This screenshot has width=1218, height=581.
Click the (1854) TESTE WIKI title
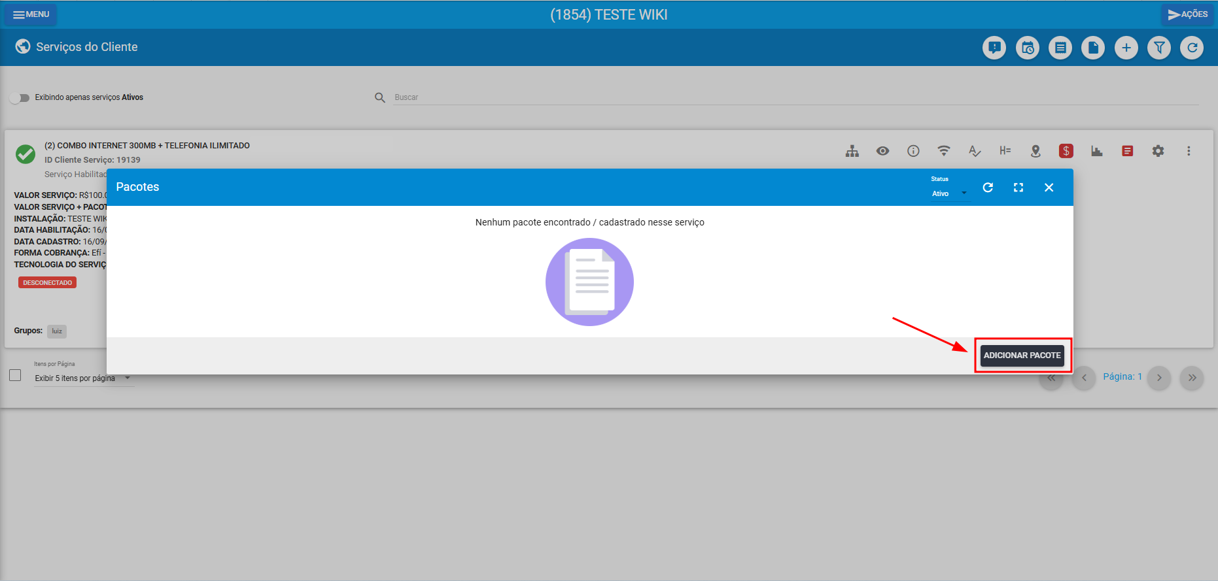[609, 14]
